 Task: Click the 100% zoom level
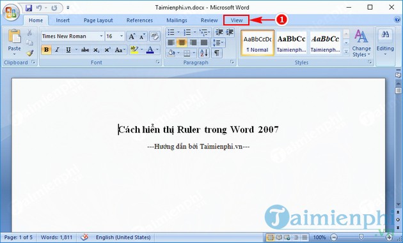[x=319, y=237]
